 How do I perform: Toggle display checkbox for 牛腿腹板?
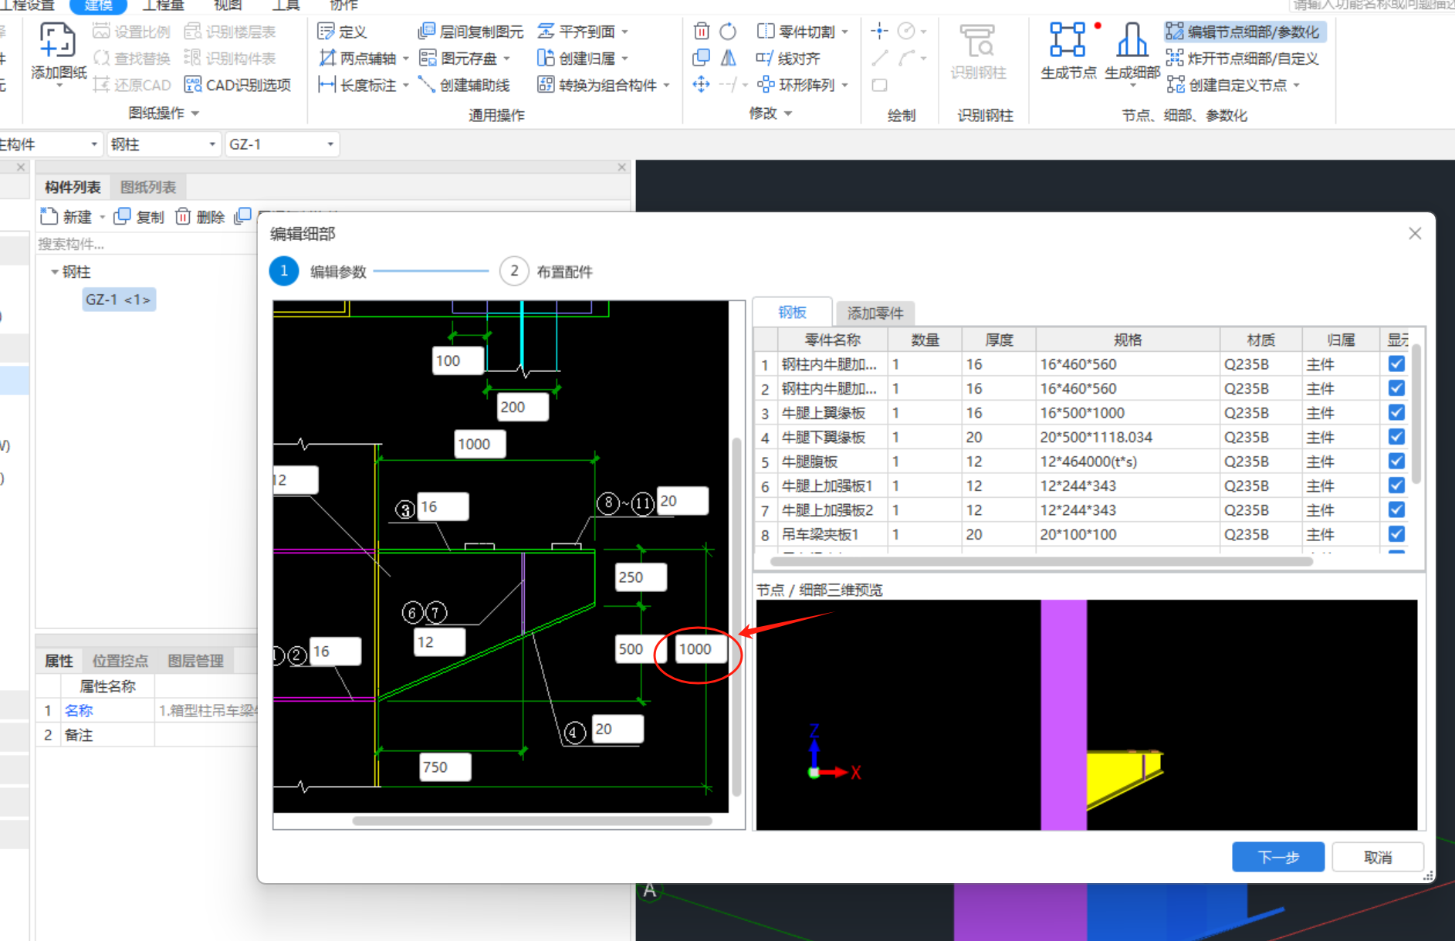click(x=1396, y=461)
